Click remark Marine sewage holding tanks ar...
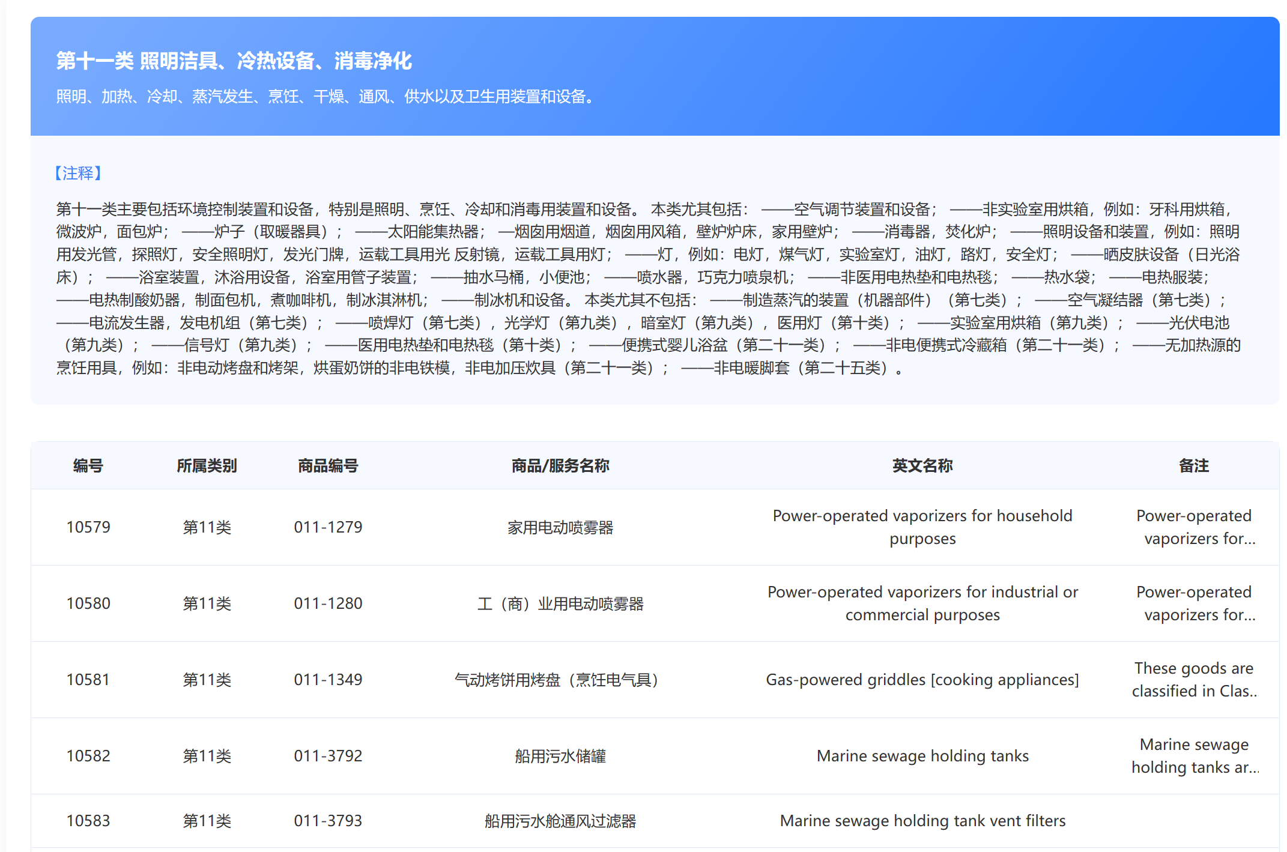 pos(1194,756)
